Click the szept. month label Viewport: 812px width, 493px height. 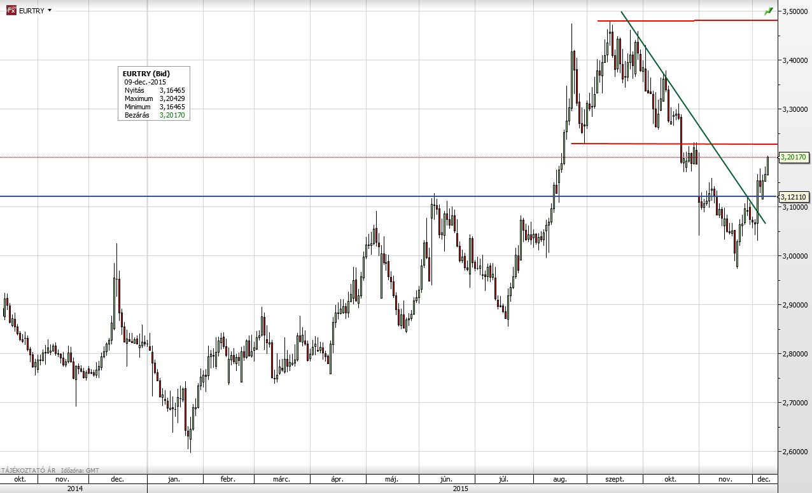point(614,479)
